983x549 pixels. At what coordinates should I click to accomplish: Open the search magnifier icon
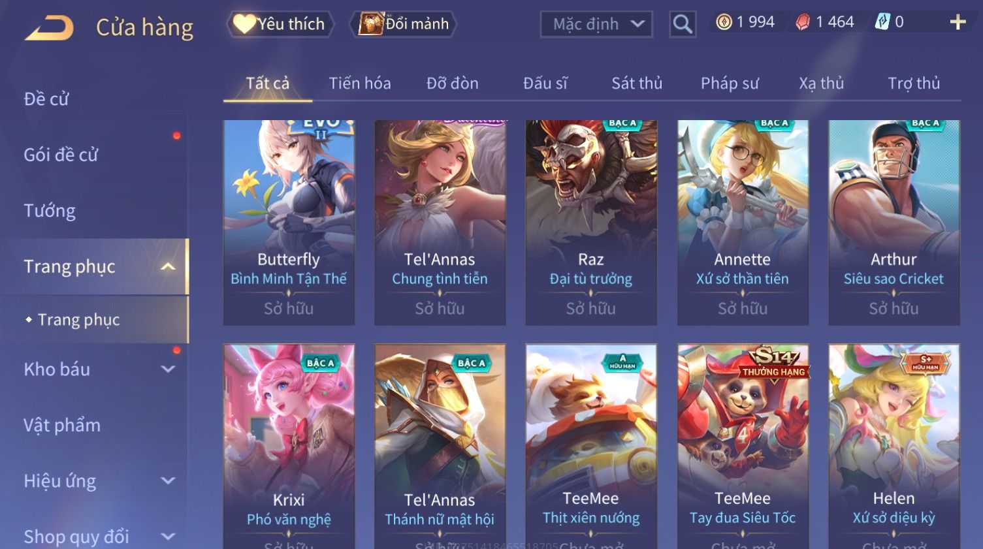683,24
